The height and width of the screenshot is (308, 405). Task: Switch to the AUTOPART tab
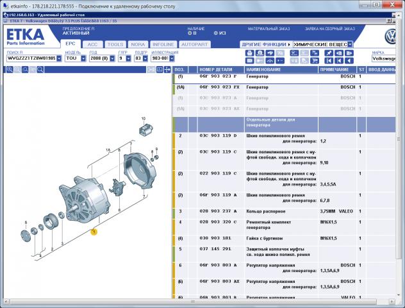(x=195, y=44)
